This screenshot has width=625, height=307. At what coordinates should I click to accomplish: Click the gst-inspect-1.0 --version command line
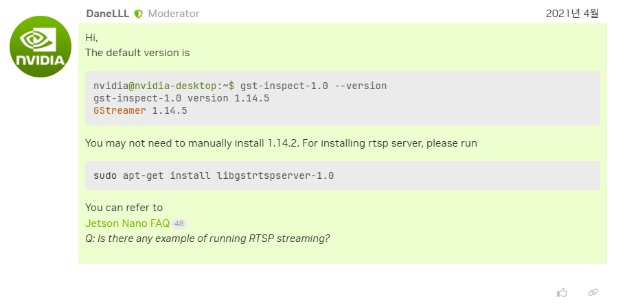pos(313,86)
